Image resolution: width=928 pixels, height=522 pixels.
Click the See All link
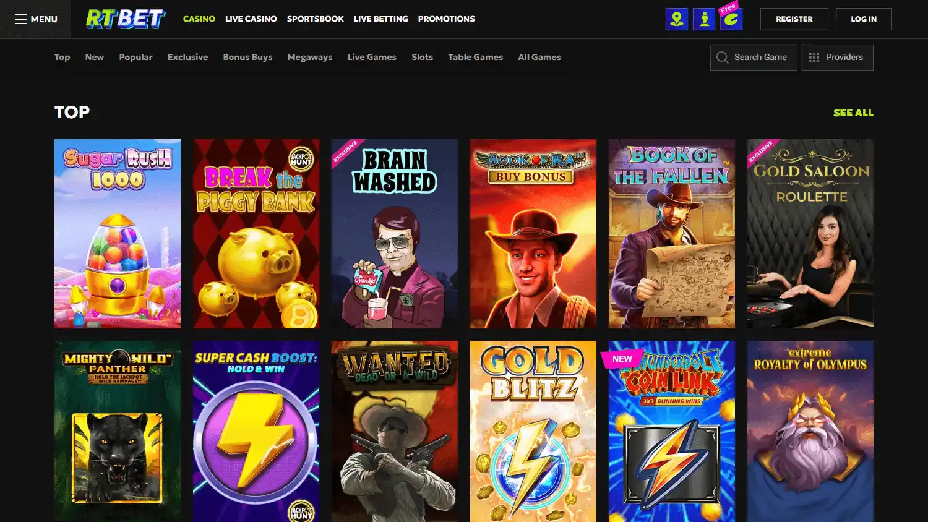click(853, 113)
